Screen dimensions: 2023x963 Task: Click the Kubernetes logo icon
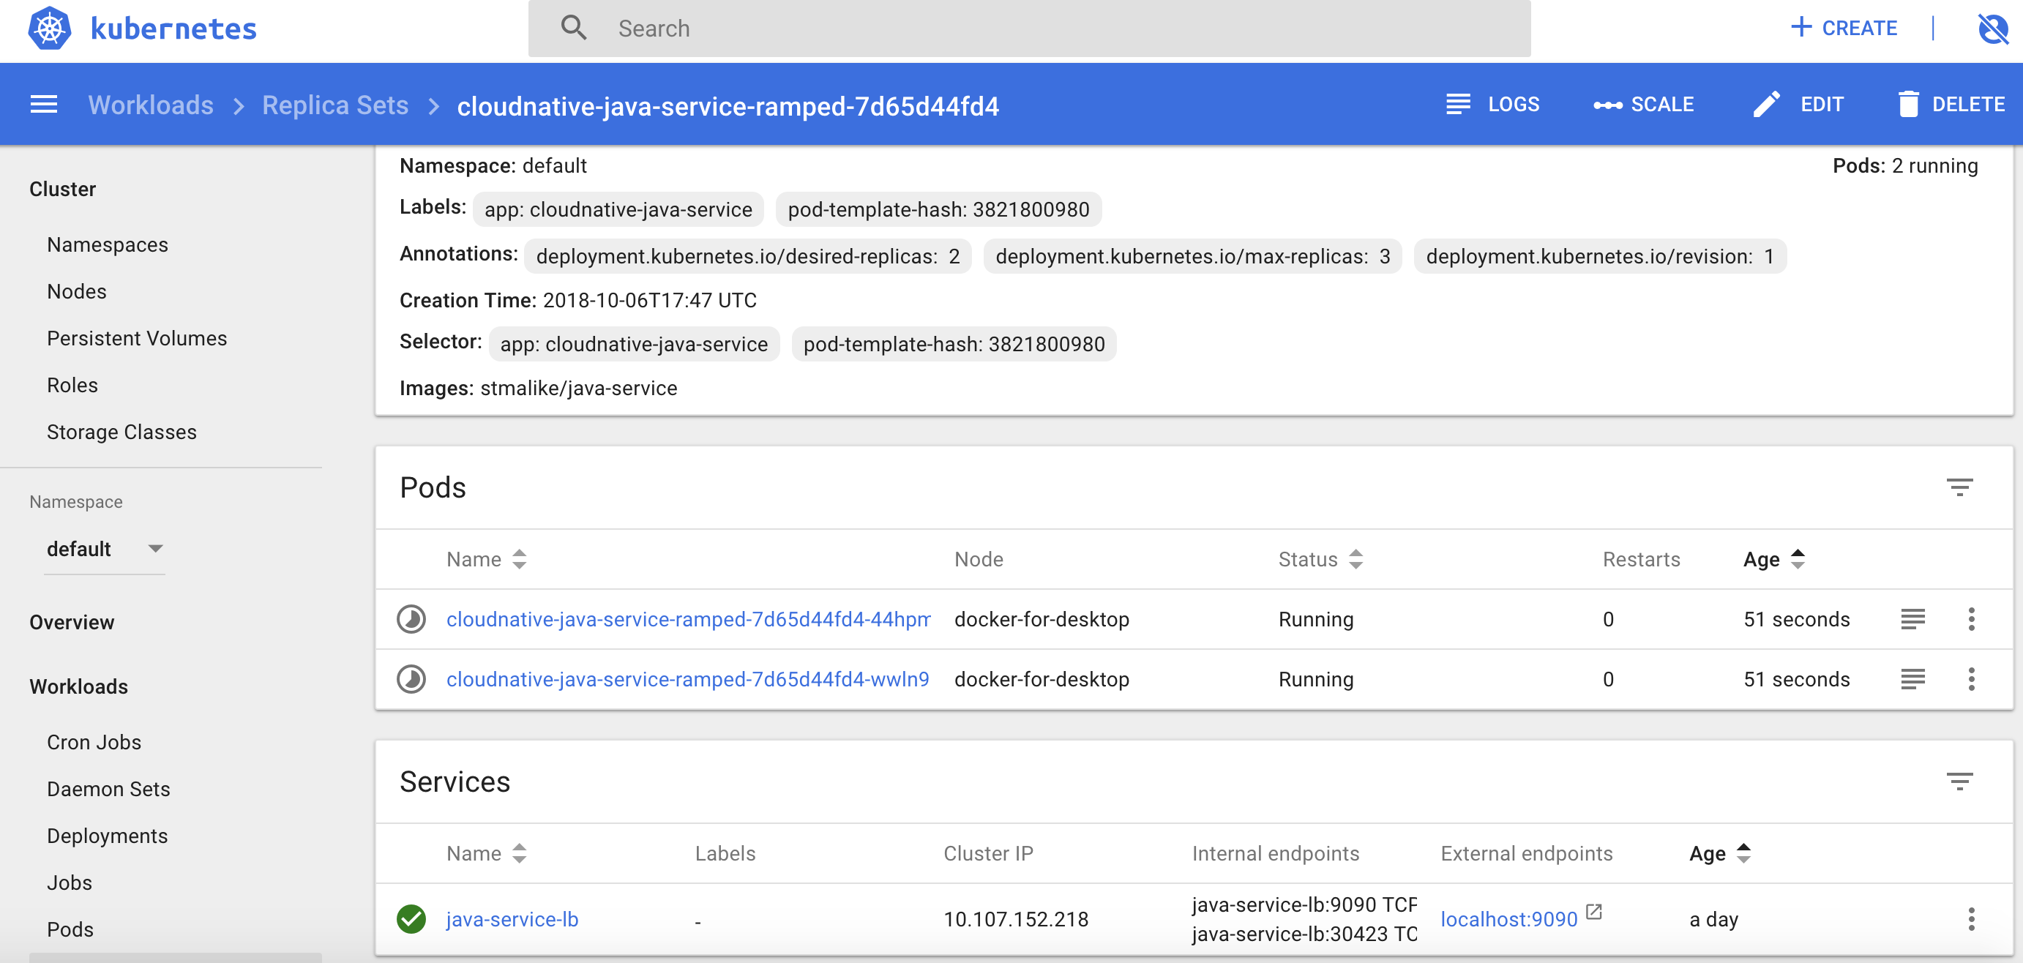tap(50, 29)
